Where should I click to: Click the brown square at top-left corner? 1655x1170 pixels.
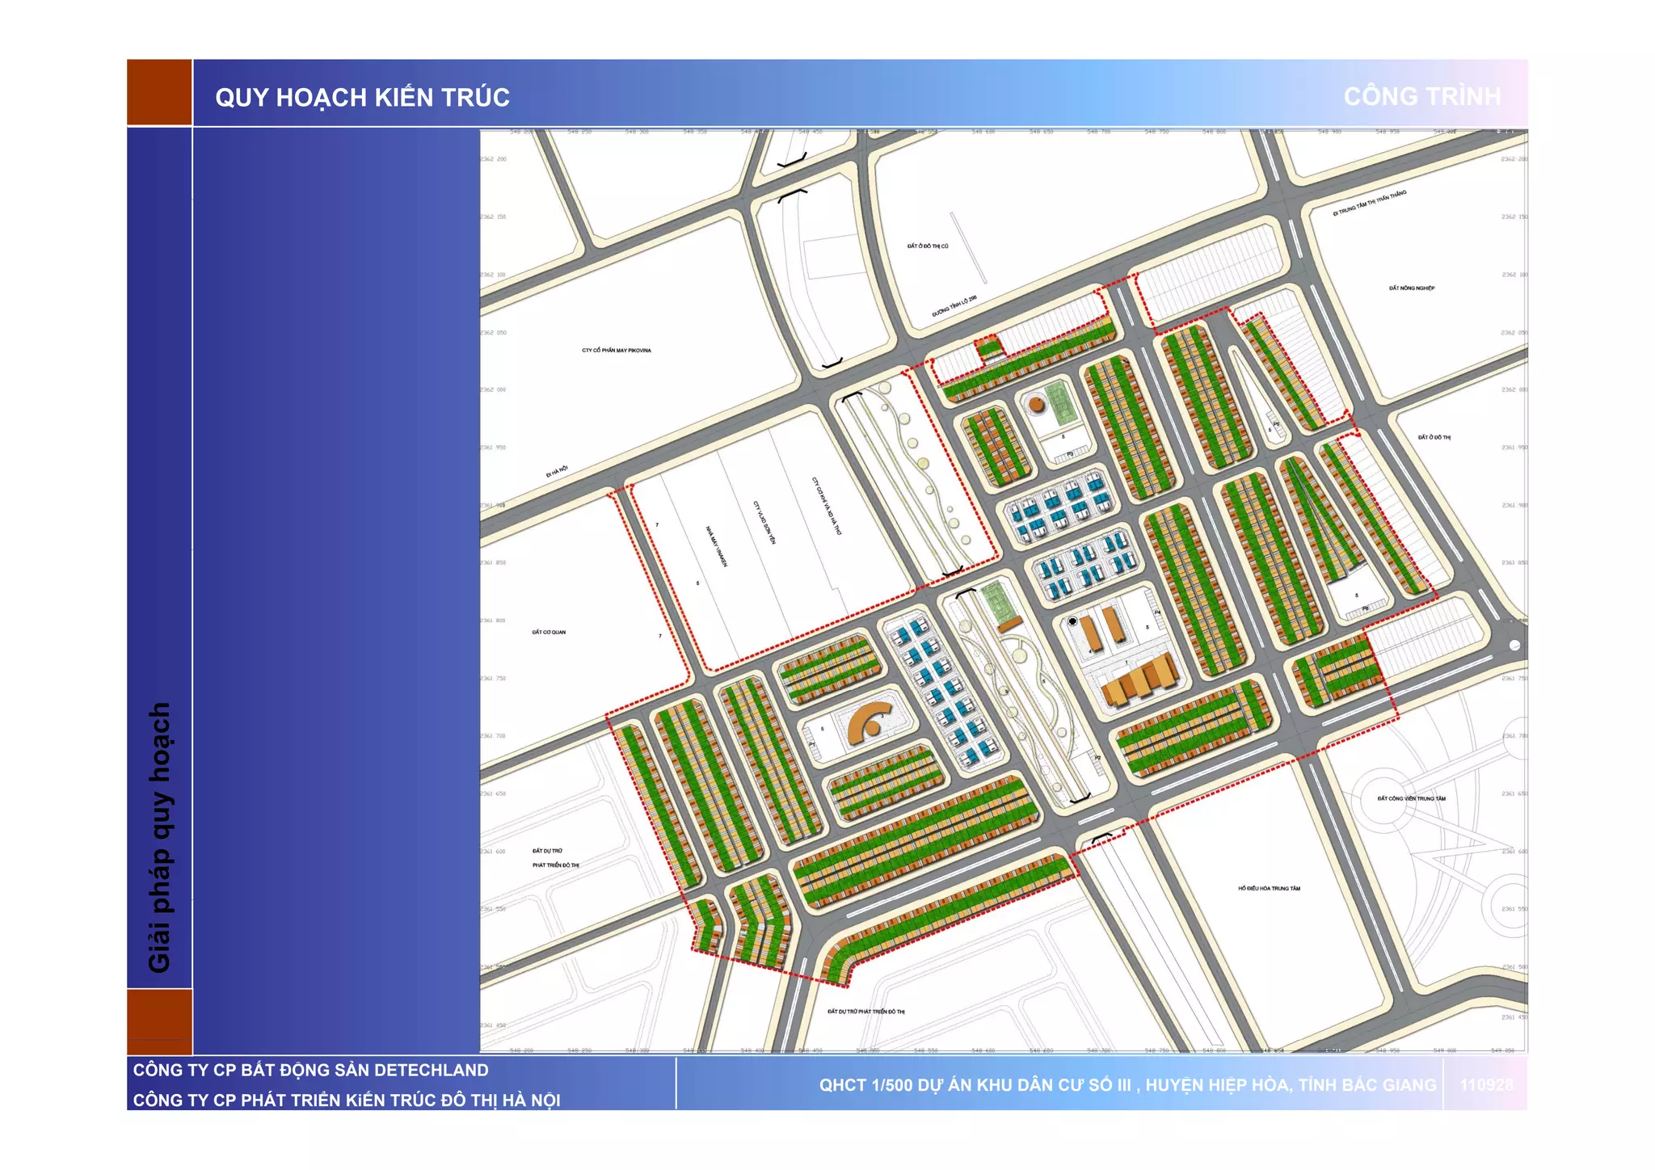(x=159, y=92)
